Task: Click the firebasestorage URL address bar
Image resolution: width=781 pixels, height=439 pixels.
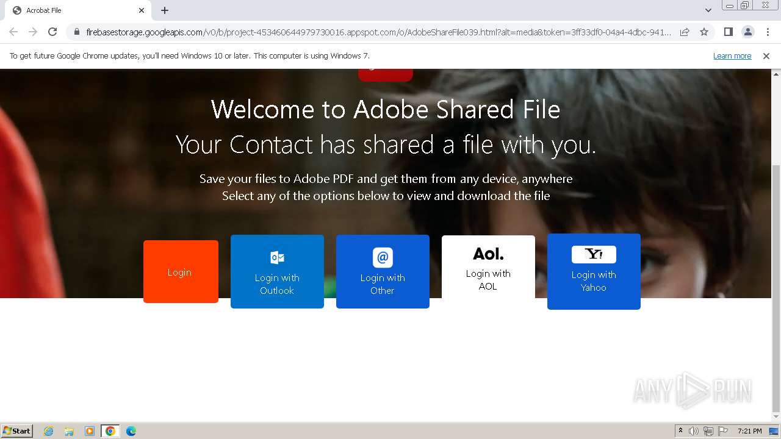Action: [x=378, y=32]
